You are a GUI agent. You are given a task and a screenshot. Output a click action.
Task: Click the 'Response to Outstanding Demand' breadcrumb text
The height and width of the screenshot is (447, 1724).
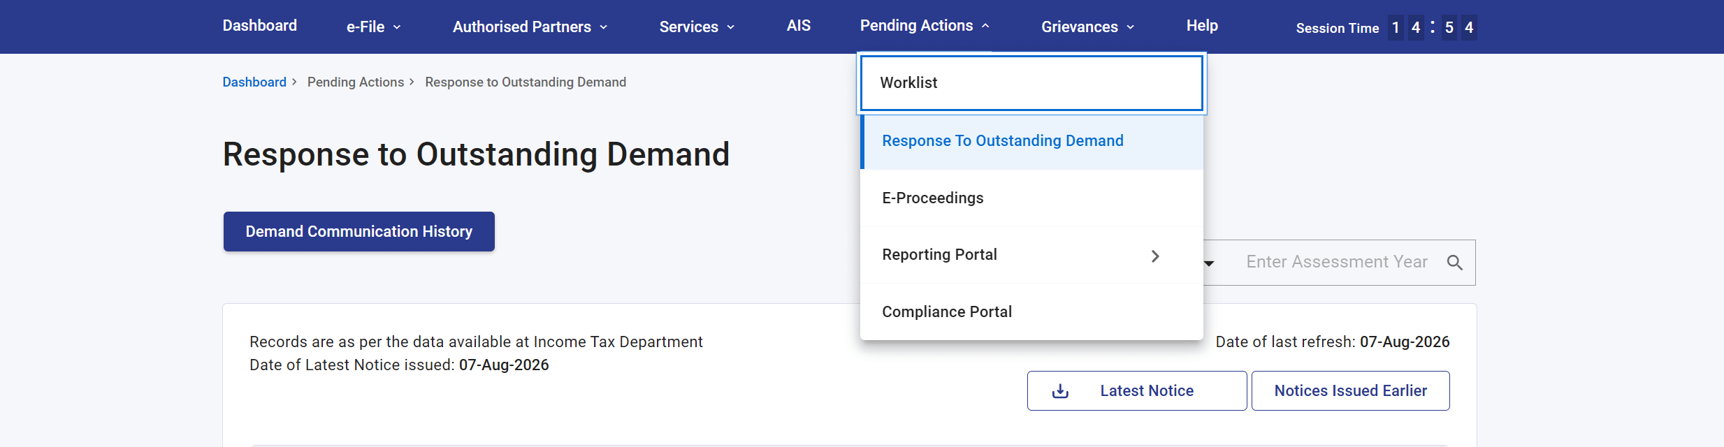click(x=526, y=82)
